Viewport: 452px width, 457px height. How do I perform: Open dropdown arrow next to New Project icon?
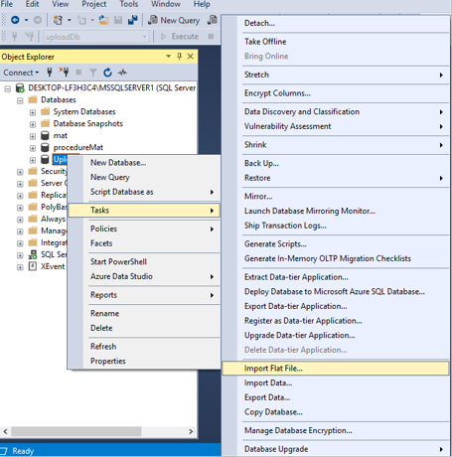tap(70, 20)
